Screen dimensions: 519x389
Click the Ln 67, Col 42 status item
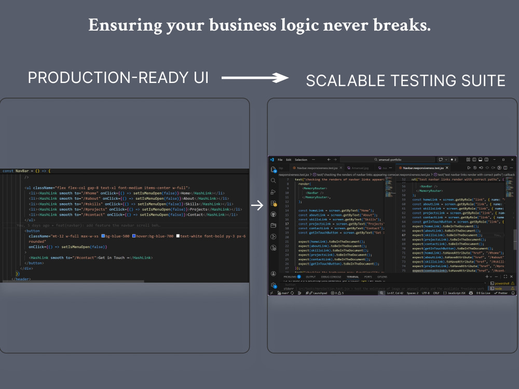395,293
